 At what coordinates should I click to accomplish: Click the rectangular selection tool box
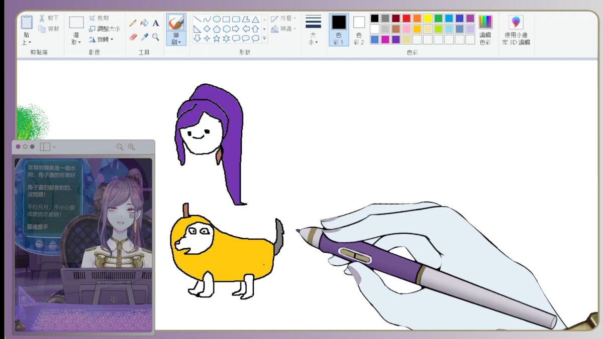point(76,23)
